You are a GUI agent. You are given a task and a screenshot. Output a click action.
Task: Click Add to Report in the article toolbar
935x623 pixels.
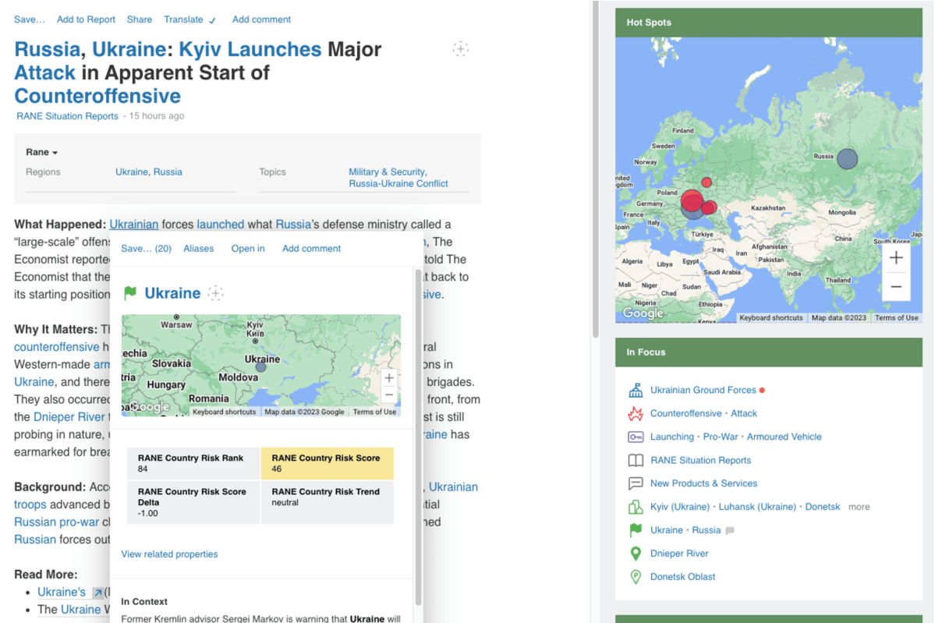[x=86, y=19]
